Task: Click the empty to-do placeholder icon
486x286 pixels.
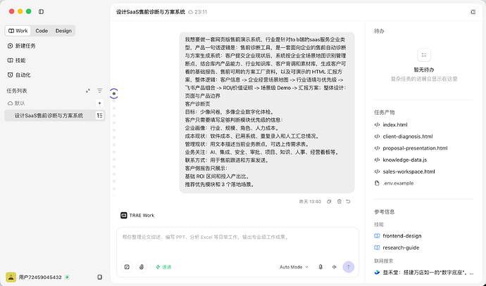Action: pyautogui.click(x=424, y=55)
